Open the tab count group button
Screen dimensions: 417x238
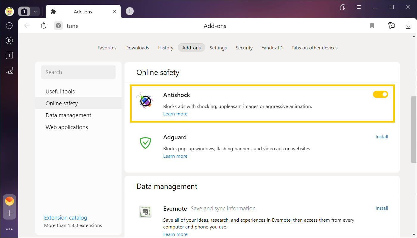[24, 12]
